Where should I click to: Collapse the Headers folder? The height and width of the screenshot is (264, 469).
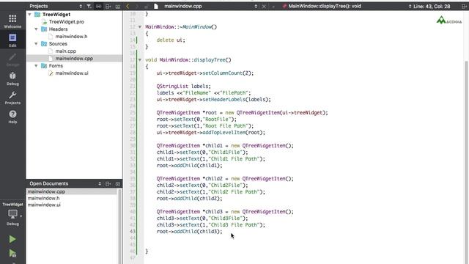[36, 29]
